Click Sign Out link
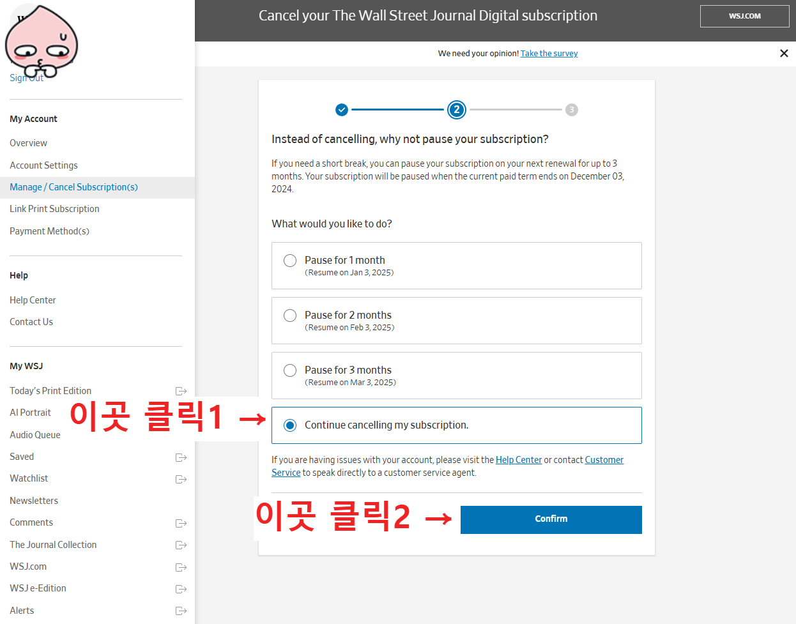 [27, 78]
